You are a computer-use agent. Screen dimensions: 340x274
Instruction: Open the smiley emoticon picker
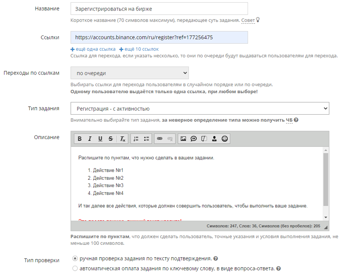click(x=225, y=138)
